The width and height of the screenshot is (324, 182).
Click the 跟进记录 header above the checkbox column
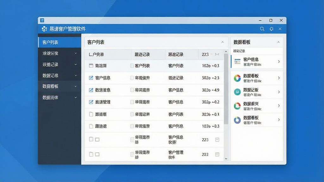(x=142, y=54)
